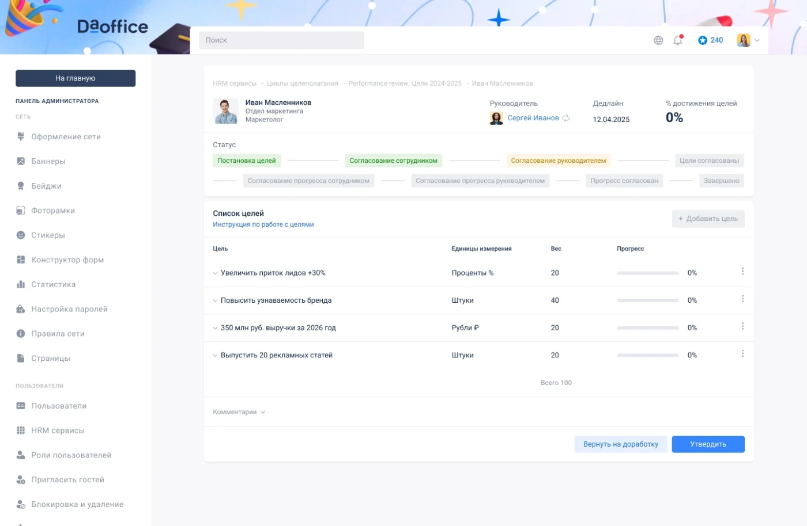
Task: Click the Баннеры sidebar icon
Action: tap(21, 161)
